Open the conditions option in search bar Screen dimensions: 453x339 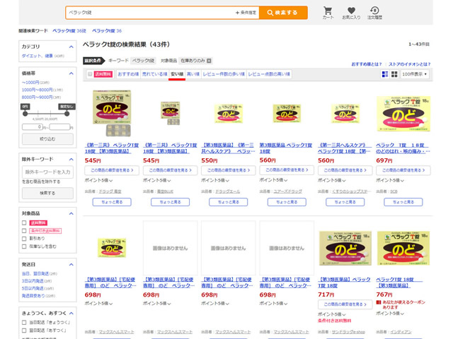[246, 13]
